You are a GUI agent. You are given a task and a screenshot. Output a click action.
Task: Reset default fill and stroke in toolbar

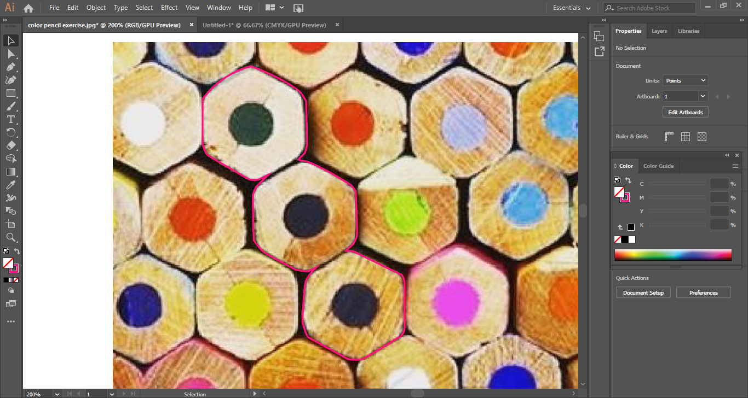coord(6,251)
